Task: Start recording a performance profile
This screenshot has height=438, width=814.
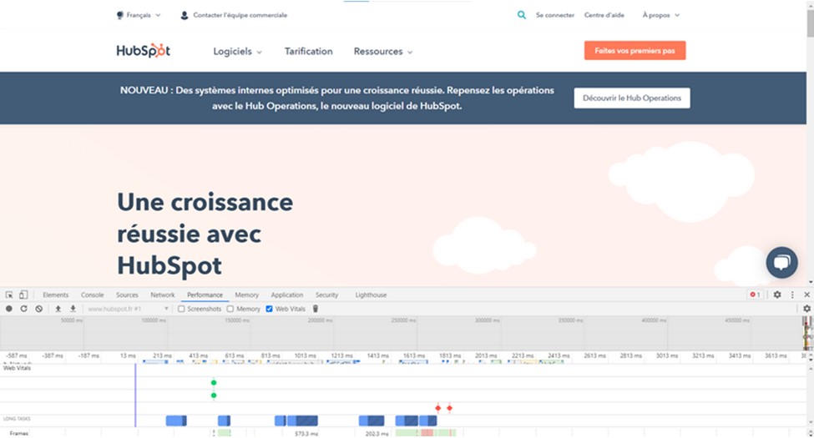Action: click(9, 309)
